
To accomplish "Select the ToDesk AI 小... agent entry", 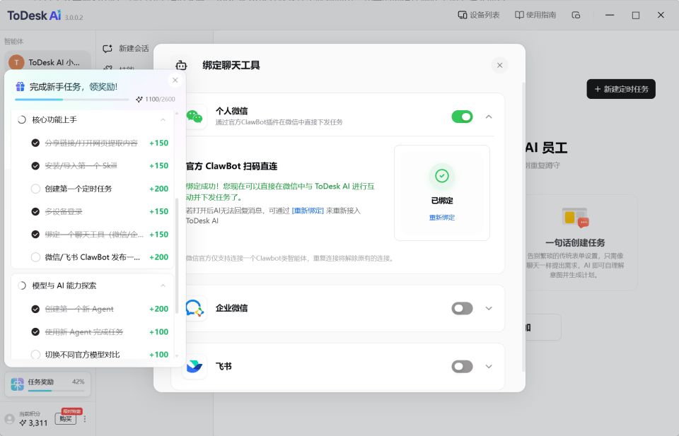I will [x=47, y=62].
